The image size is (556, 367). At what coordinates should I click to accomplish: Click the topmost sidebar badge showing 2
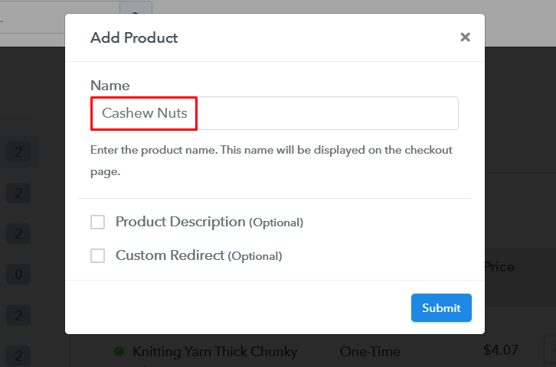point(18,153)
